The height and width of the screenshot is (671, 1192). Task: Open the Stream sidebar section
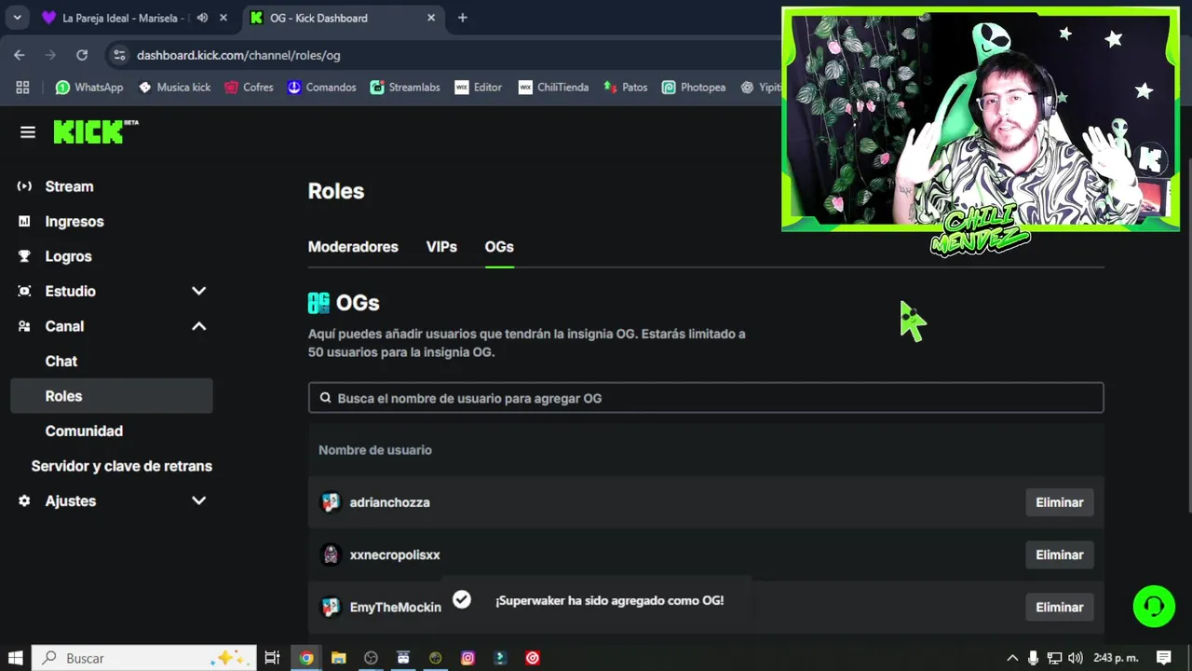70,186
